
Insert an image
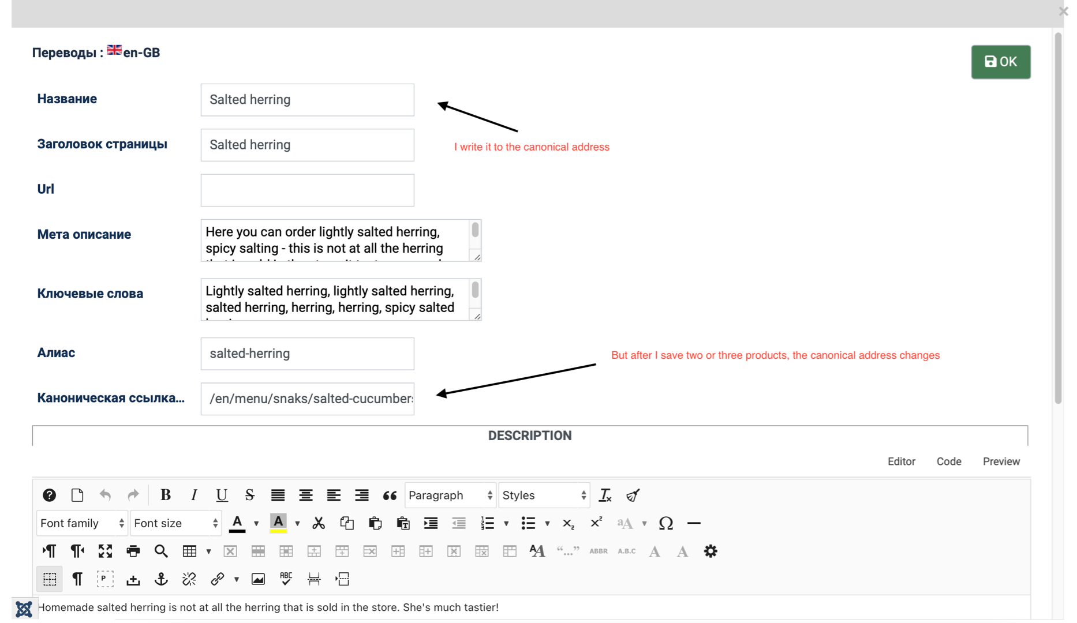coord(258,579)
